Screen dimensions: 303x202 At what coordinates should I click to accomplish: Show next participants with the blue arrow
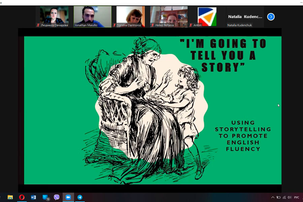(271, 16)
